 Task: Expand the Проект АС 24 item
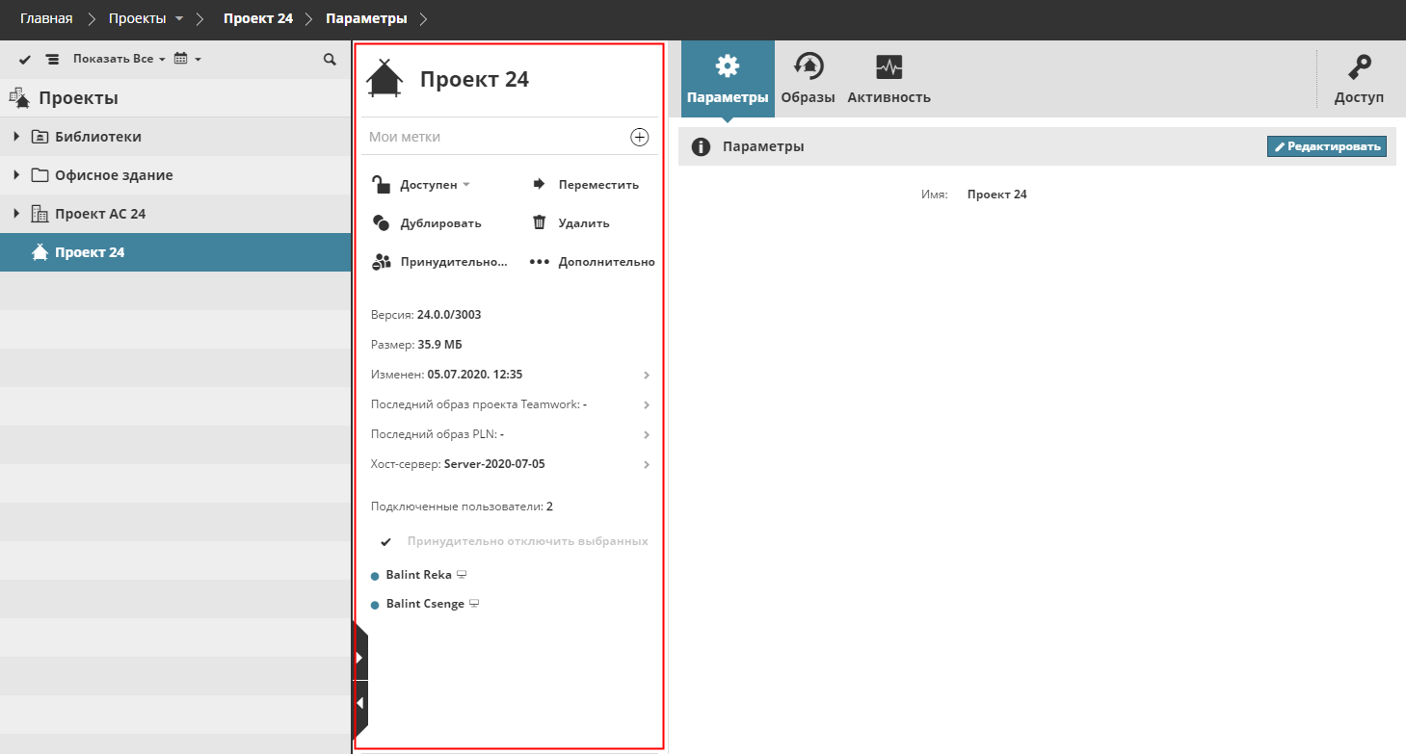(x=16, y=214)
